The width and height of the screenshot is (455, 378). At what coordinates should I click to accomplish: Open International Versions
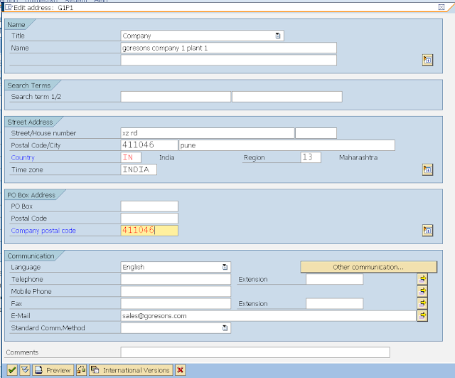[131, 370]
